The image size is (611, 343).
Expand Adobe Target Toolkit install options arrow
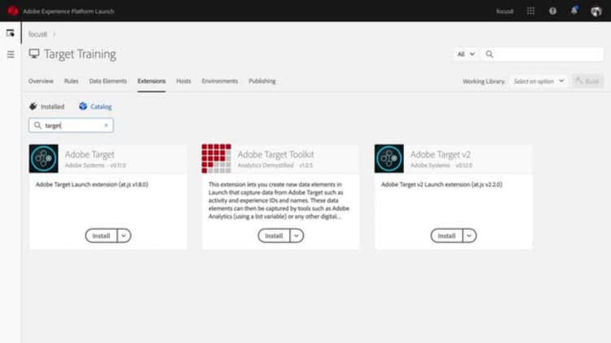click(x=297, y=235)
